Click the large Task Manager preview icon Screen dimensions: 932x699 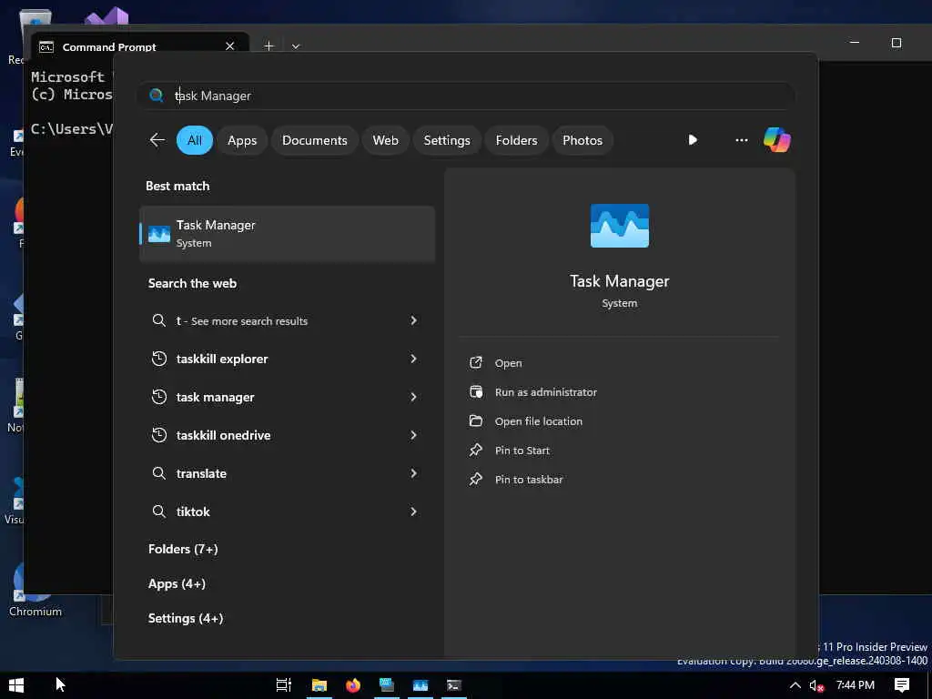619,226
